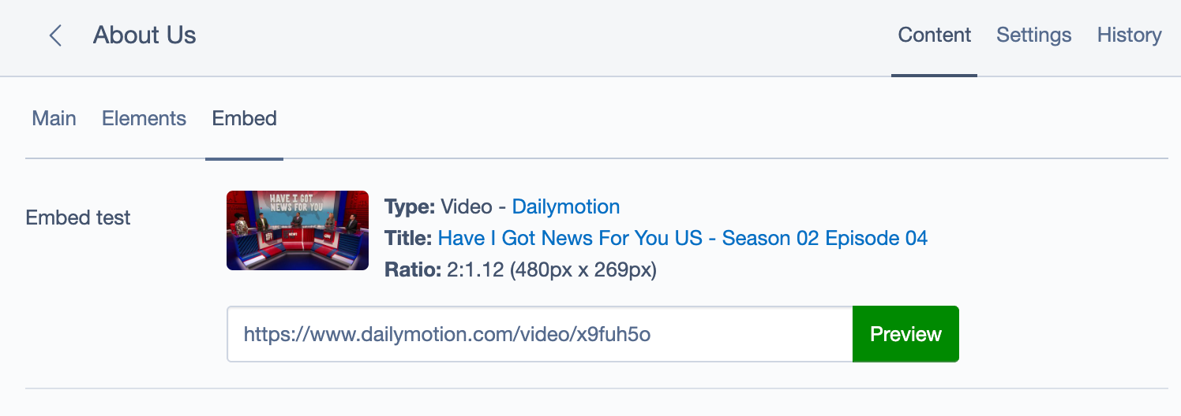Screen dimensions: 1181x416
Task: Click the back chevron arrow
Action: coord(55,35)
